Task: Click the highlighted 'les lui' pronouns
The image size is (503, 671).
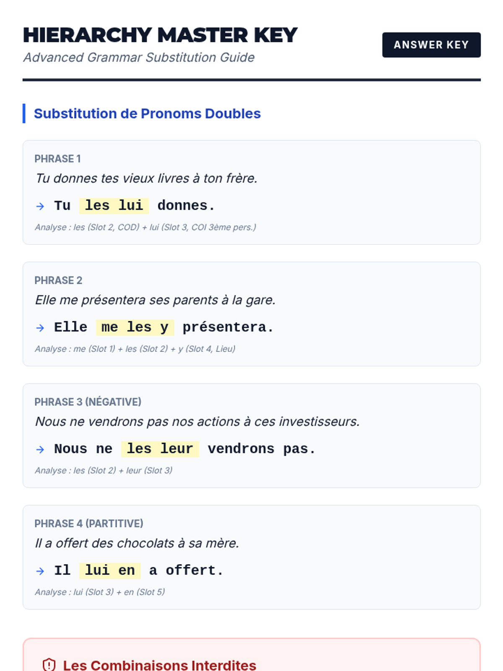Action: click(114, 205)
